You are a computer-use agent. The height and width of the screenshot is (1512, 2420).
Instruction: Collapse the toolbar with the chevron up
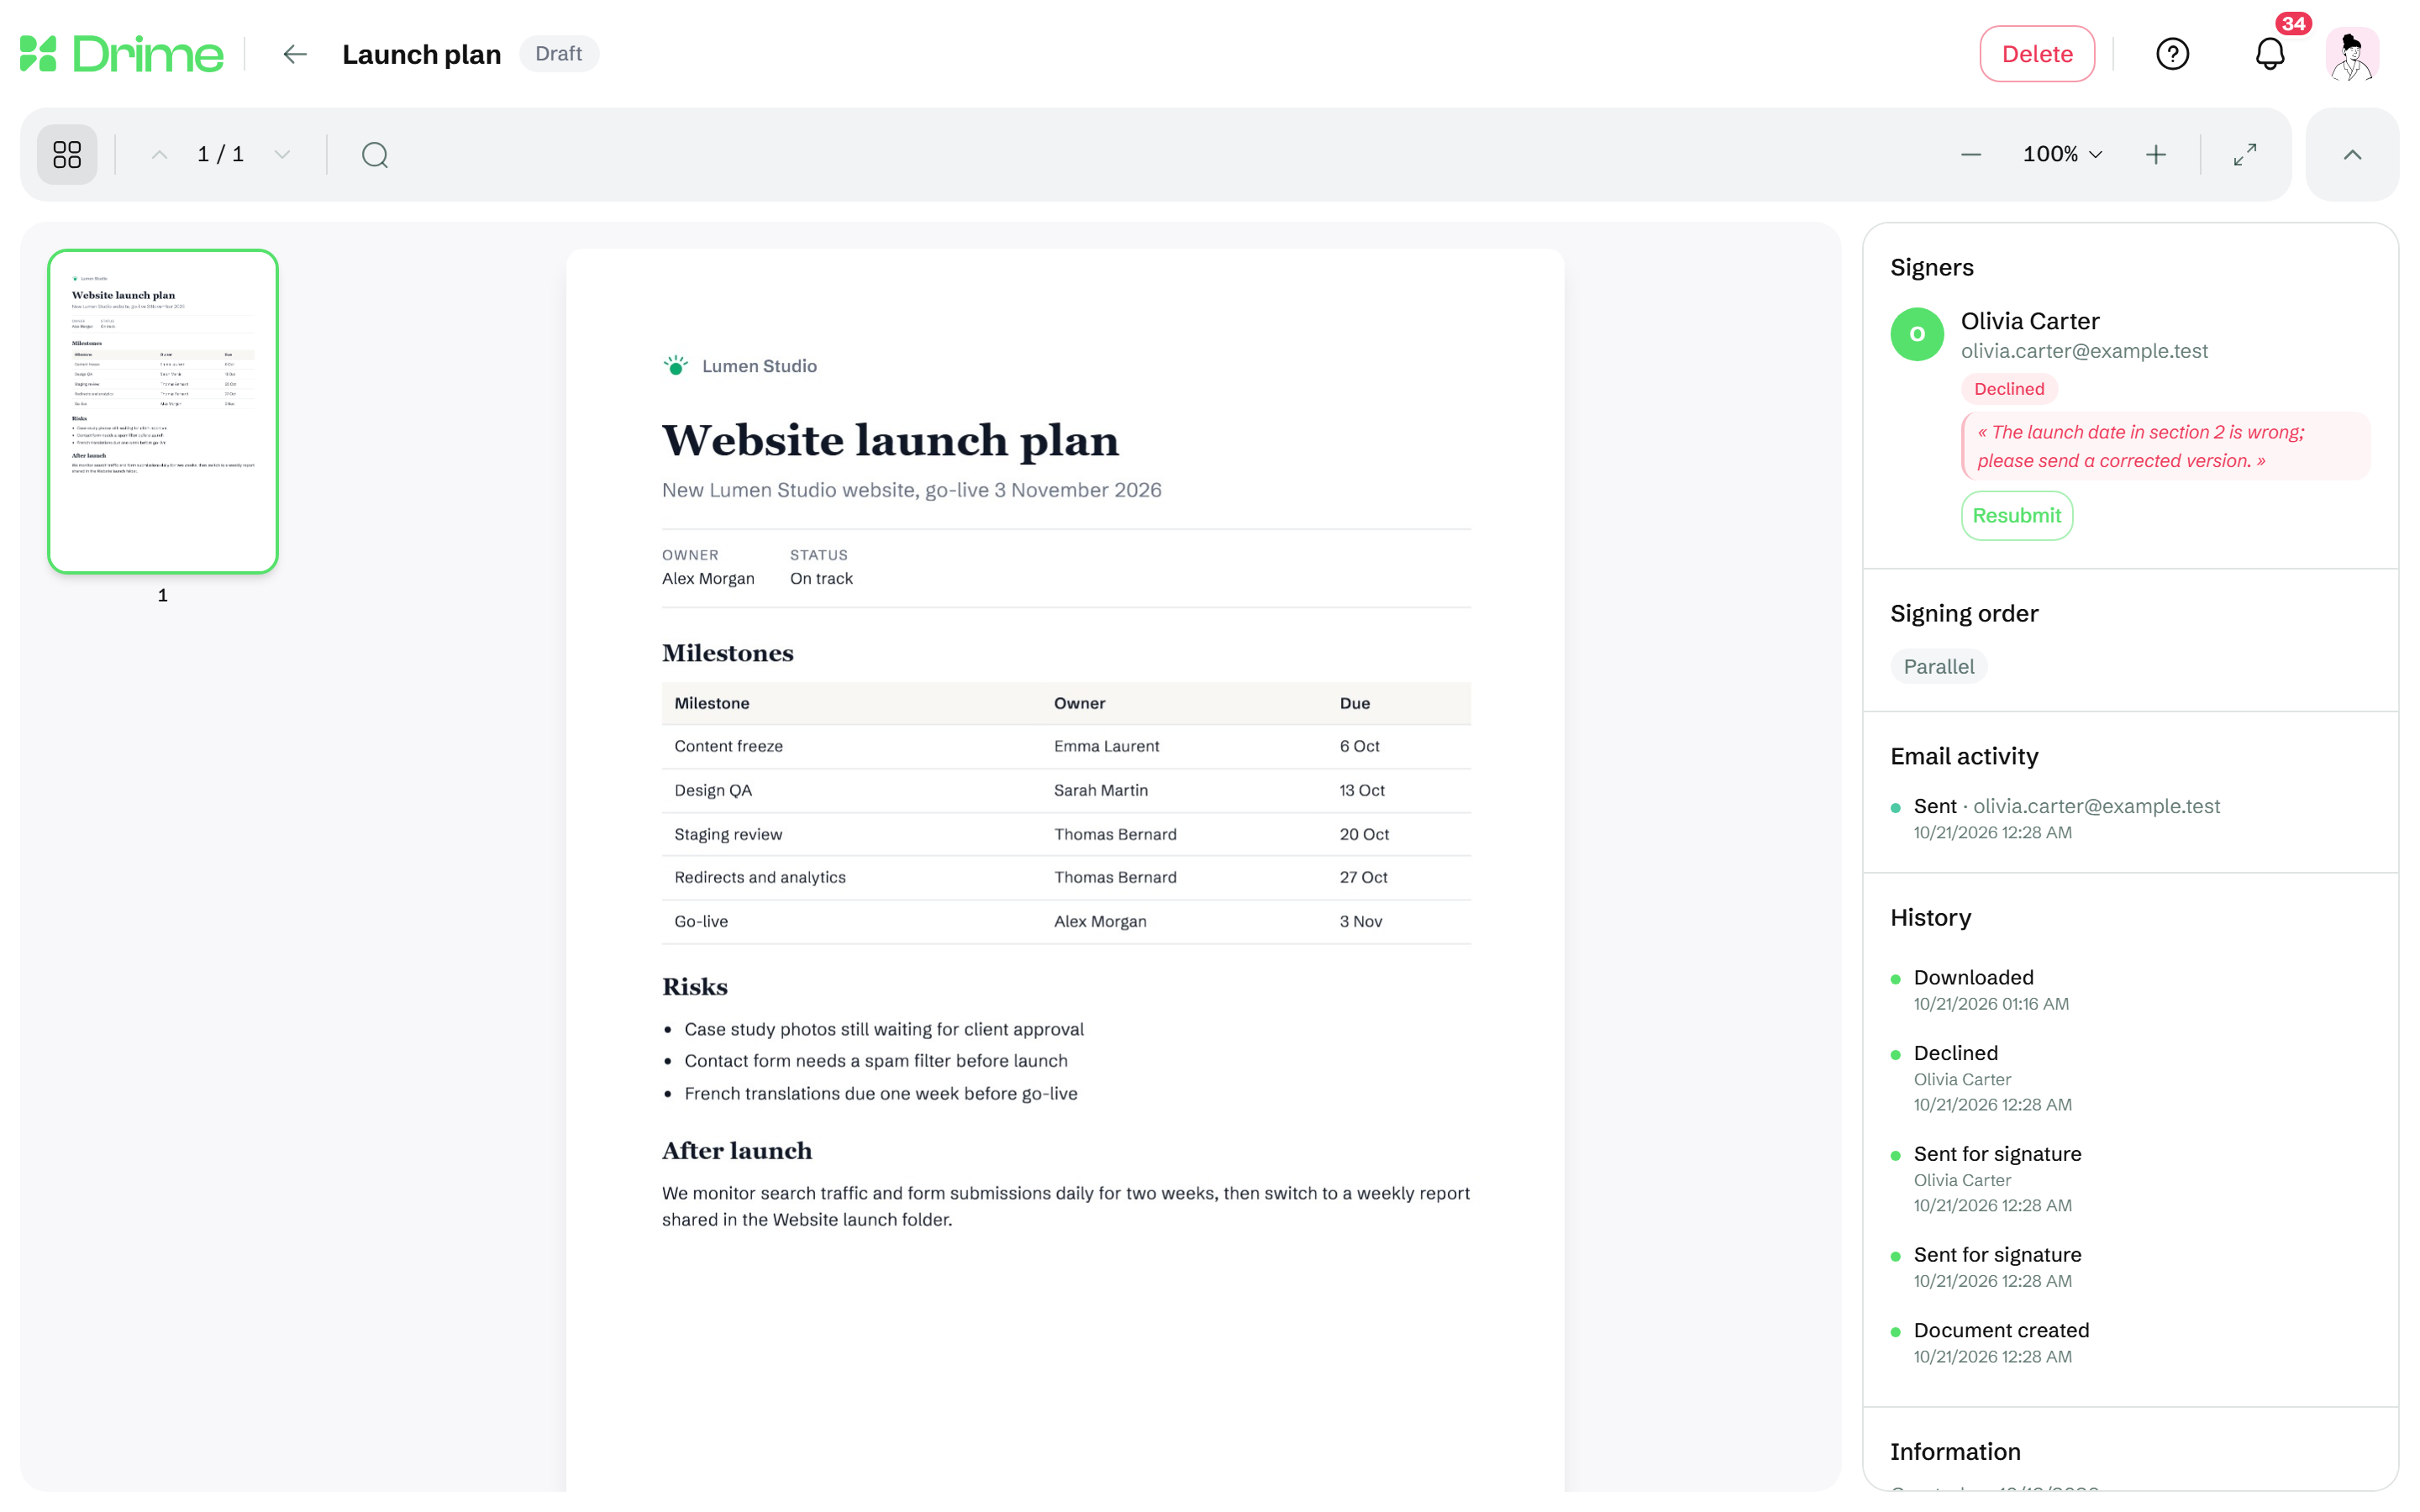click(x=2351, y=154)
